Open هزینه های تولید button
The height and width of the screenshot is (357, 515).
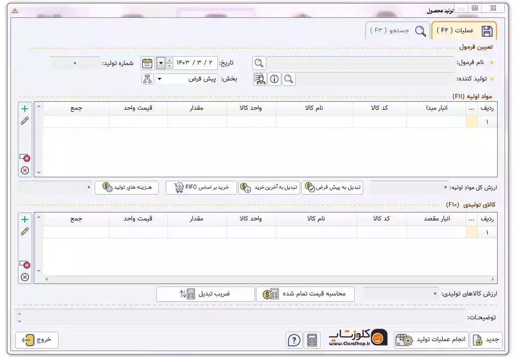127,187
